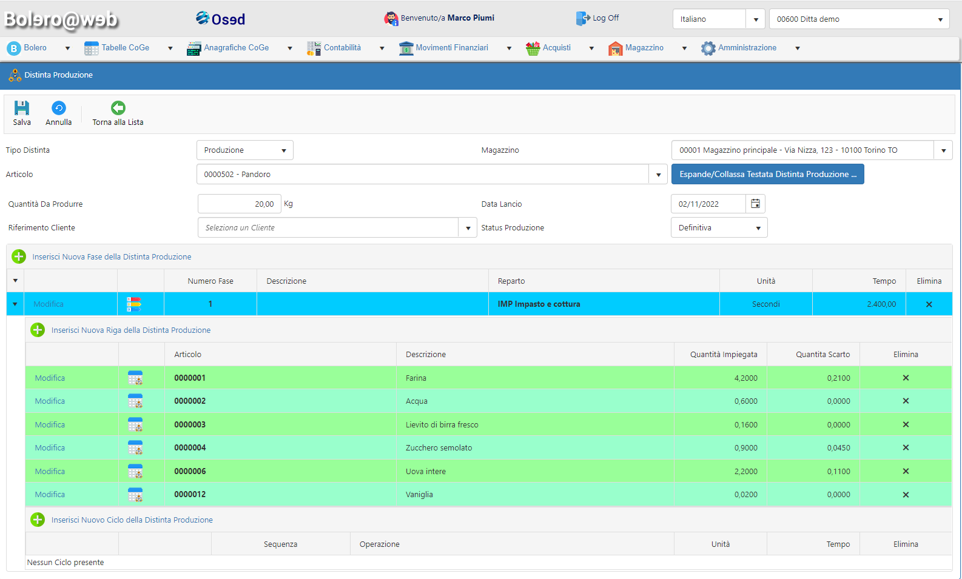Click the Annulla undo icon
Viewport: 962px width, 579px height.
pos(59,108)
